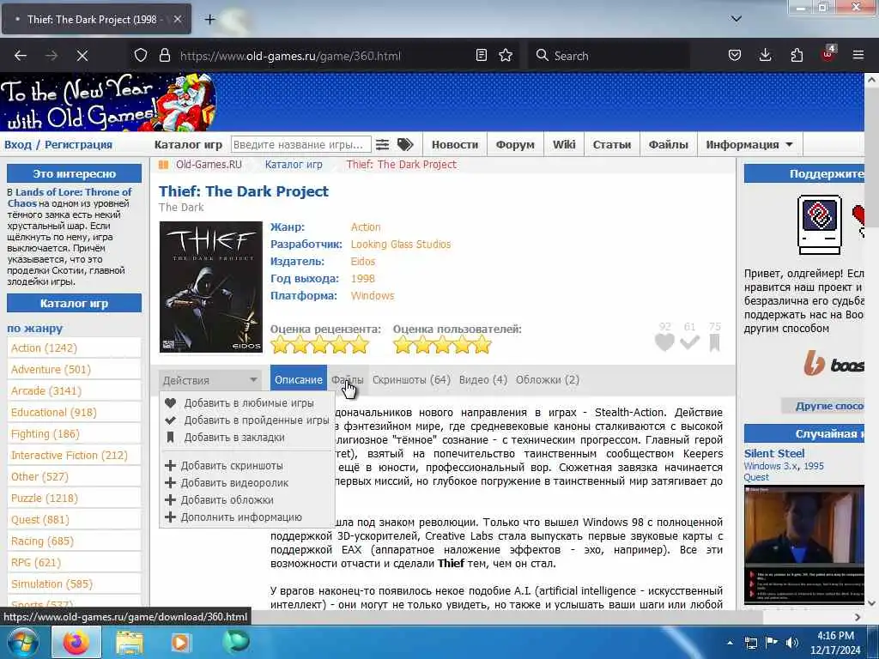Click the Firefox Search box
Image resolution: width=879 pixels, height=659 pixels.
609,56
